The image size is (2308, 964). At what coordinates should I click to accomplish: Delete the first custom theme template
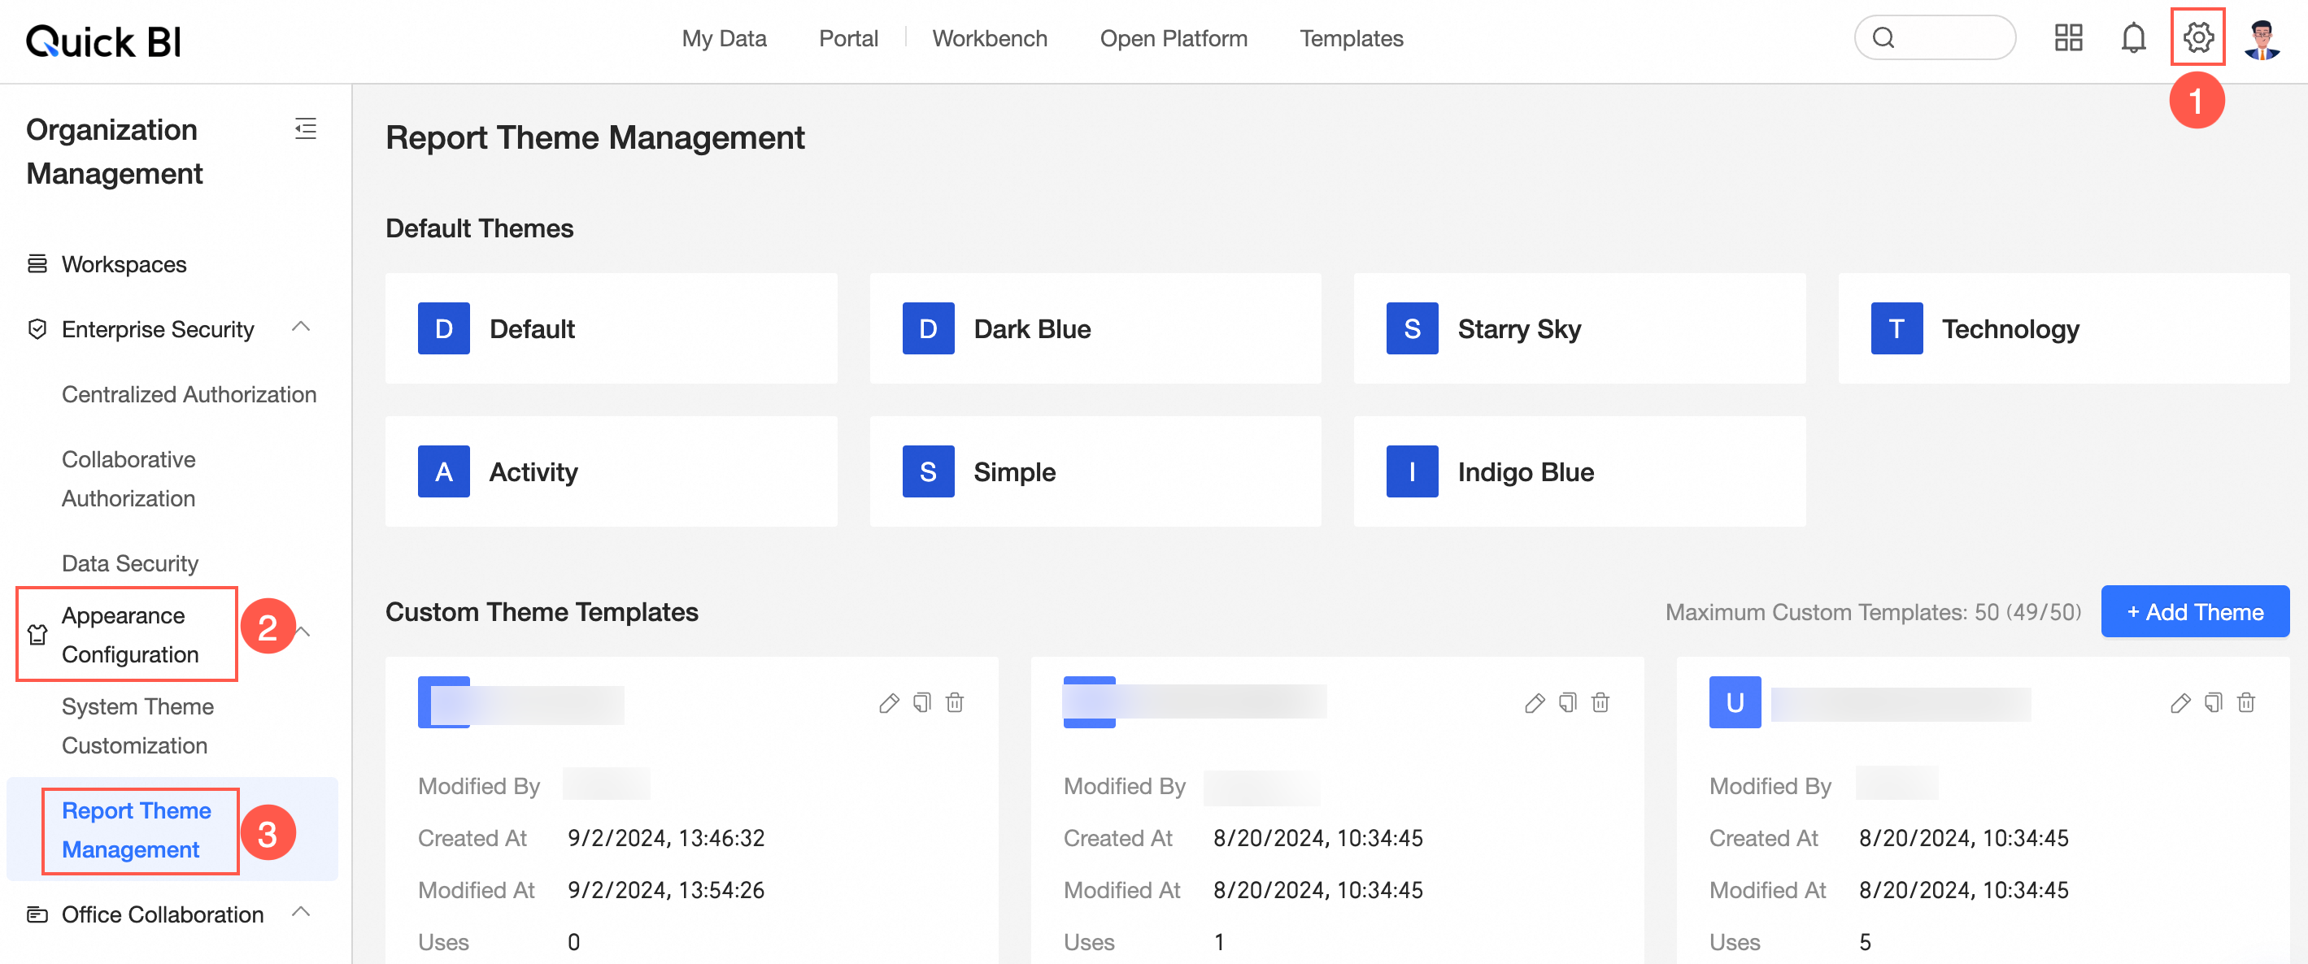pos(955,702)
